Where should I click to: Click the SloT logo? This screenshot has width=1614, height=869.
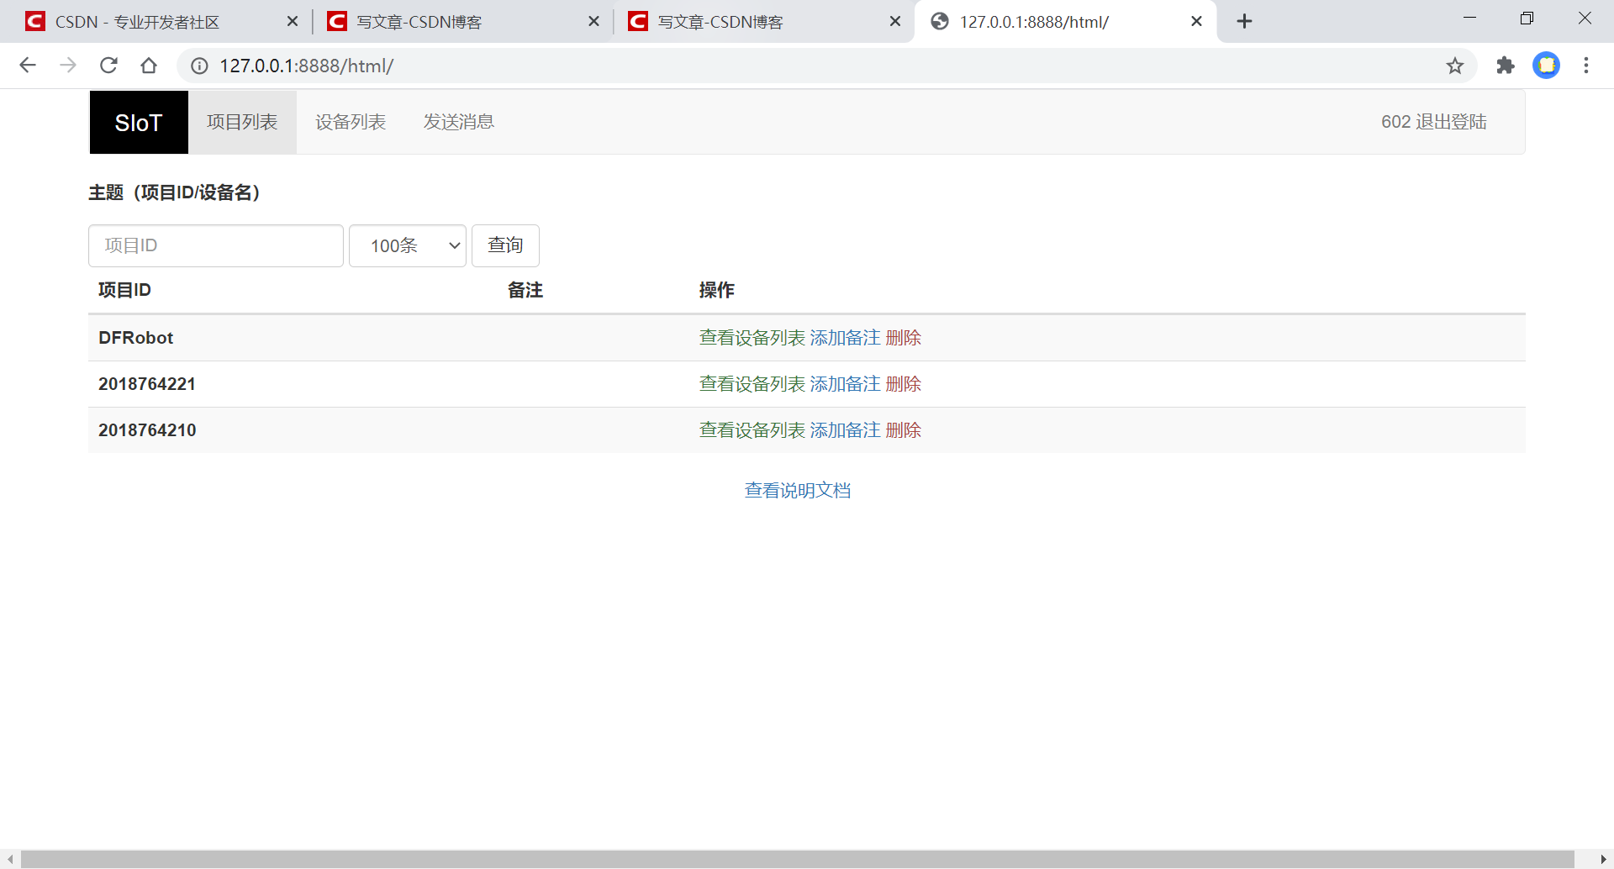(x=138, y=122)
